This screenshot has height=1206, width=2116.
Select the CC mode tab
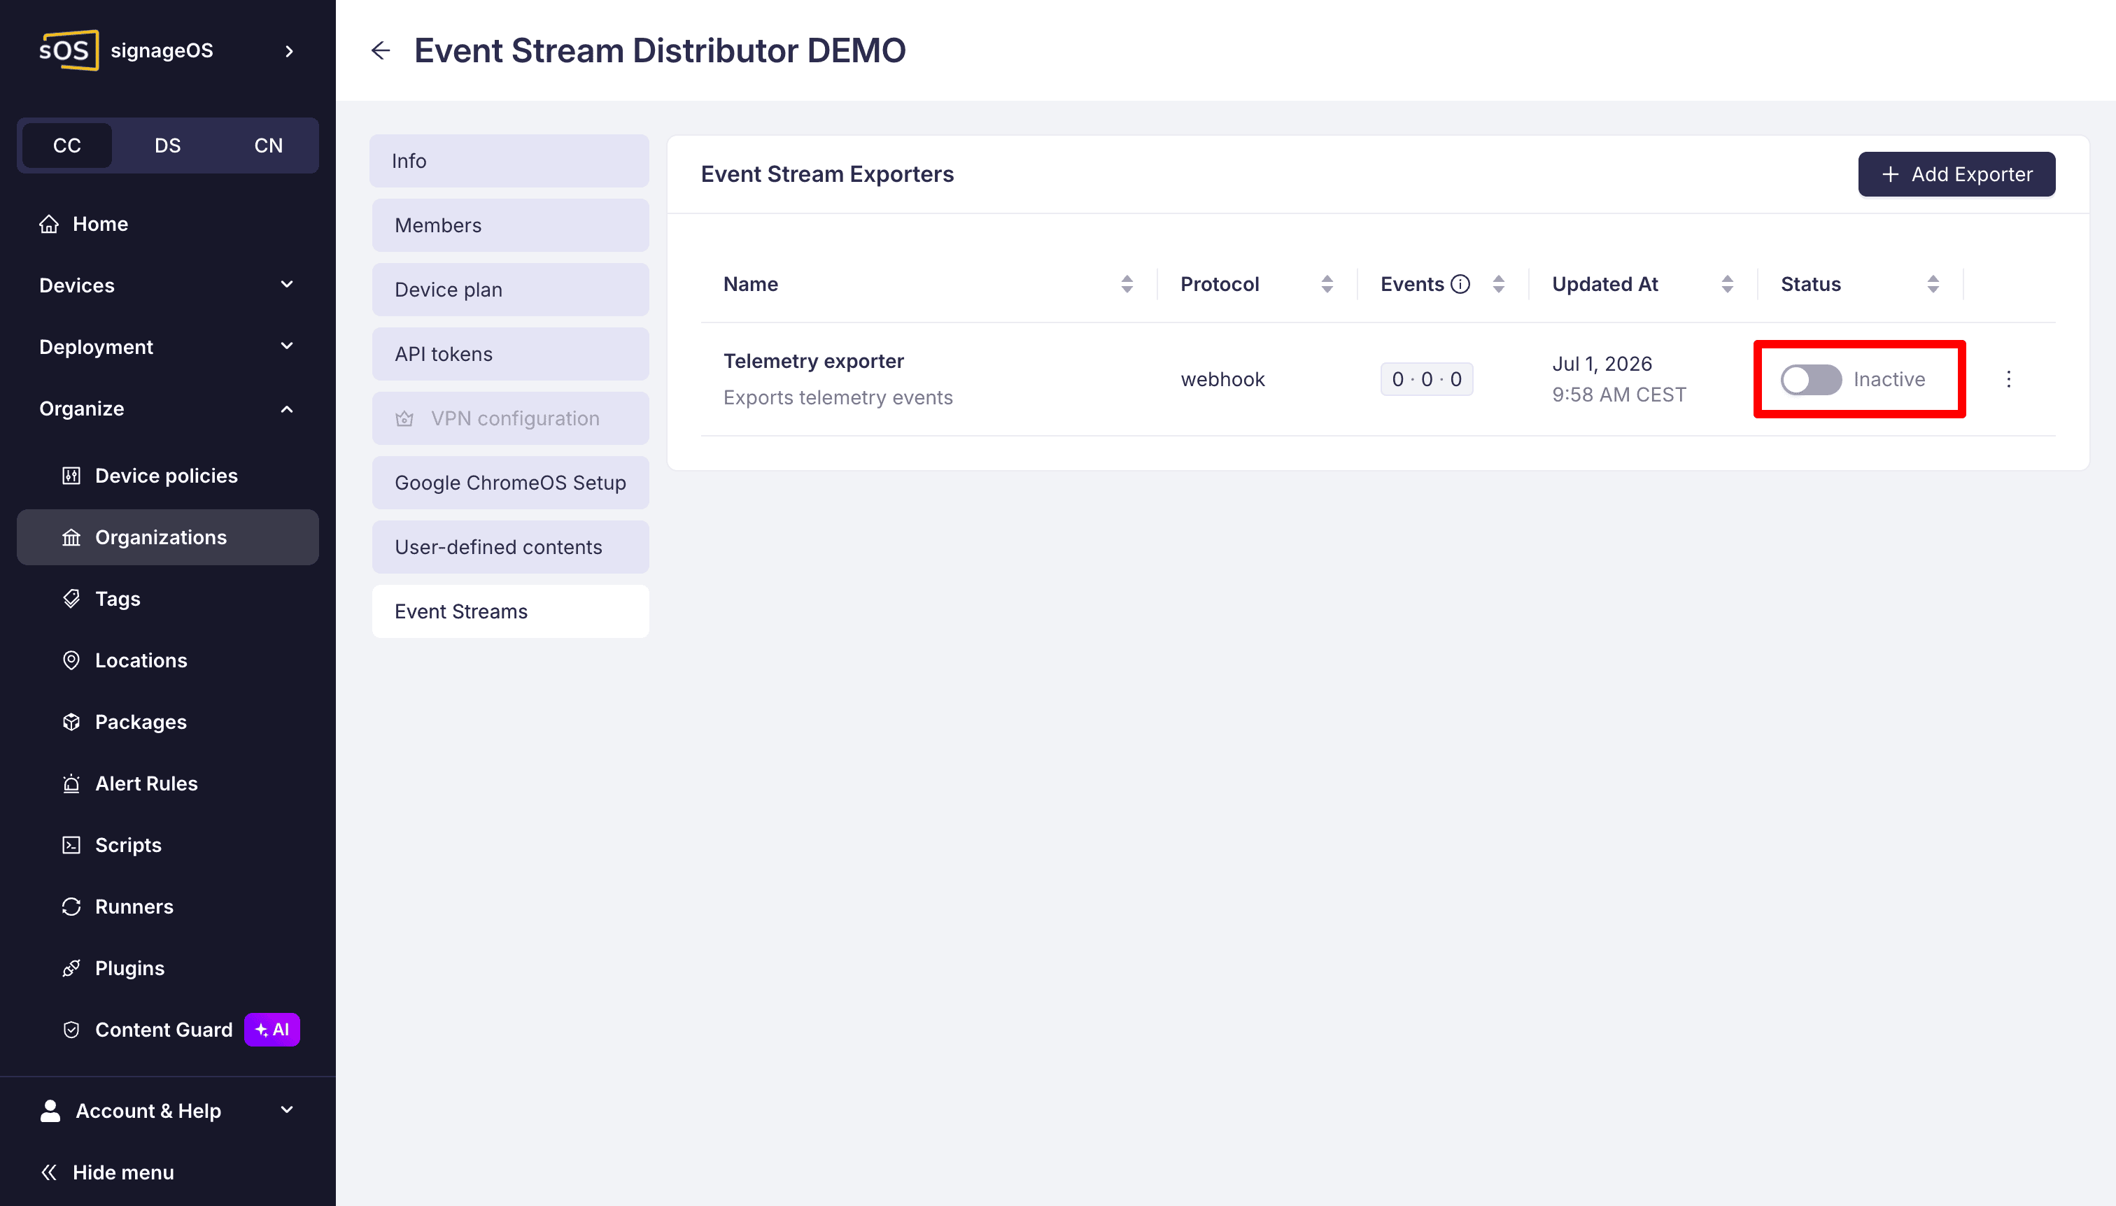click(67, 145)
